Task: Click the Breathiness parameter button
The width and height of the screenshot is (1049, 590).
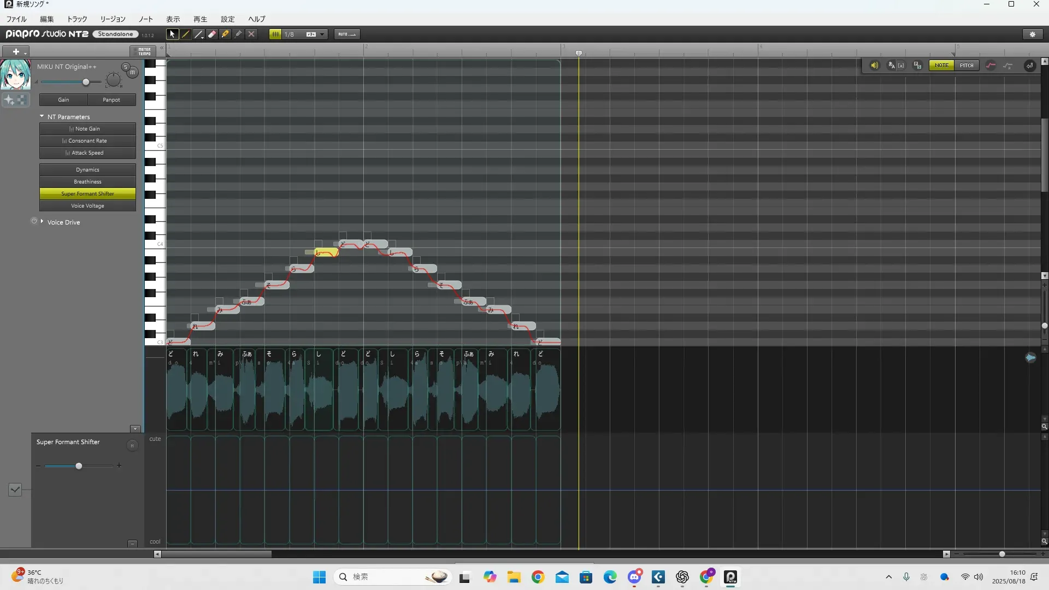Action: coord(87,182)
